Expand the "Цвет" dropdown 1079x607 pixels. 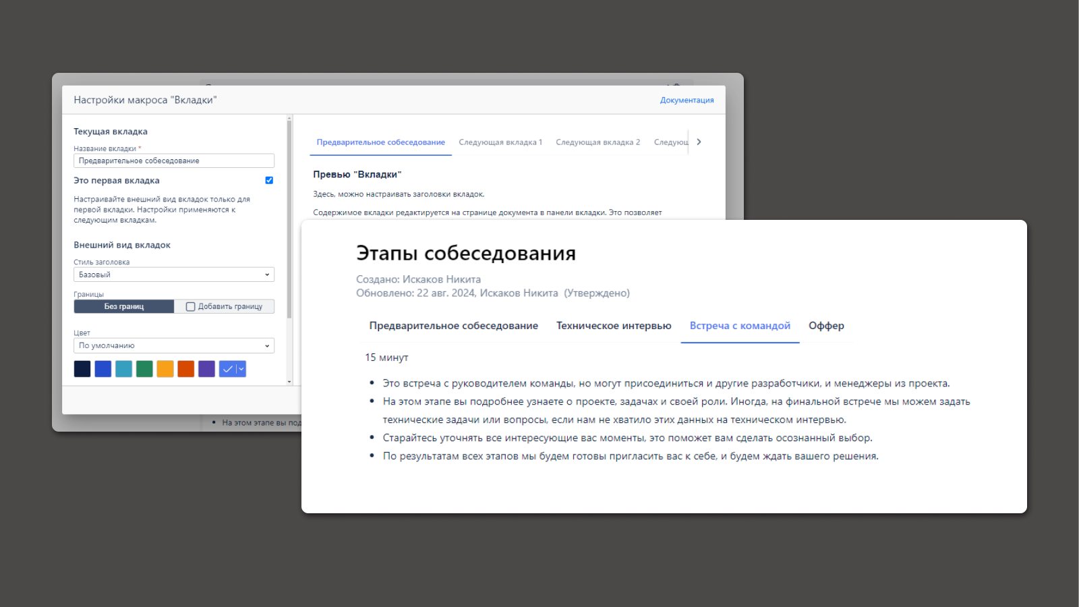(x=173, y=345)
